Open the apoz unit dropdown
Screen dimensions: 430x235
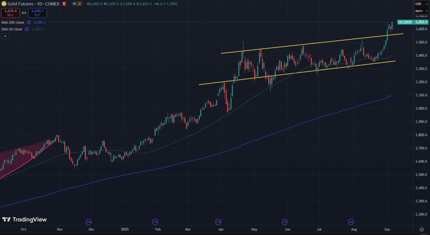click(420, 10)
